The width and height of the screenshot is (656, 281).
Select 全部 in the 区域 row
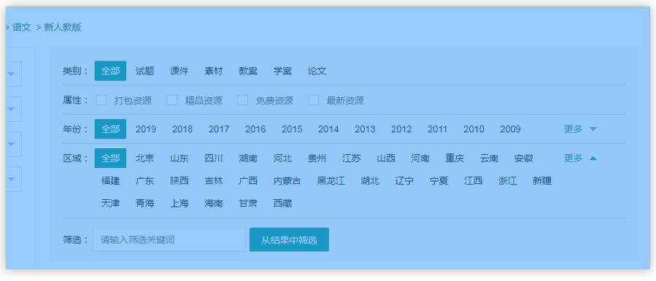(110, 158)
